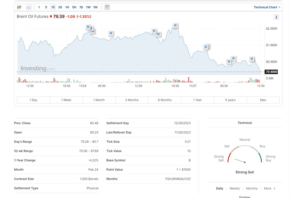Screen dimensions: 290x198
Task: Open the news panel icon in chart toolbar
Action: [x=107, y=7]
